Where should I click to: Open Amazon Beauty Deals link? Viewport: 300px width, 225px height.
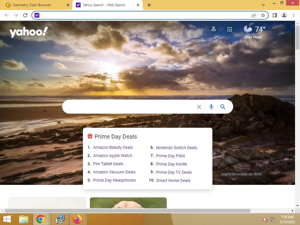click(113, 147)
